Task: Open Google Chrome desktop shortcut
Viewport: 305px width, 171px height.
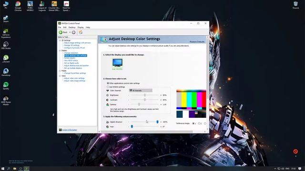Action: [18, 6]
